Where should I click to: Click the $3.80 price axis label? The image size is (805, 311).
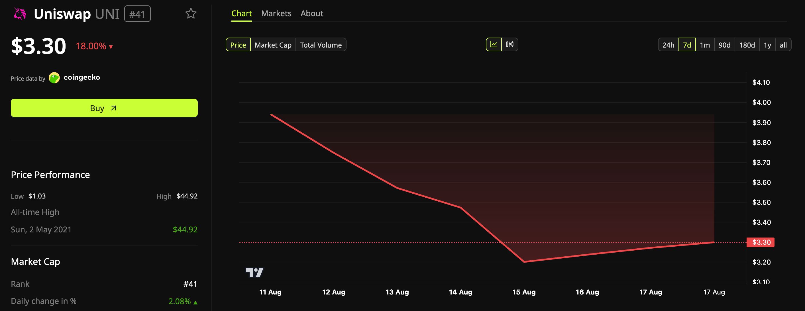pos(761,142)
